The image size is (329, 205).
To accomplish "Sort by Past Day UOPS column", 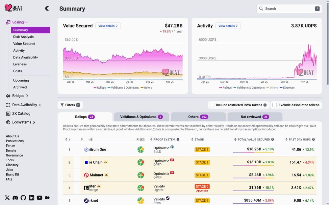I will pyautogui.click(x=298, y=139).
